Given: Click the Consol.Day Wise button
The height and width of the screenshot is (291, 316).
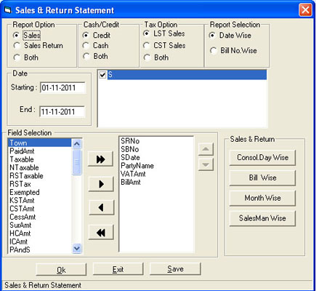Looking at the screenshot, I should coord(262,158).
